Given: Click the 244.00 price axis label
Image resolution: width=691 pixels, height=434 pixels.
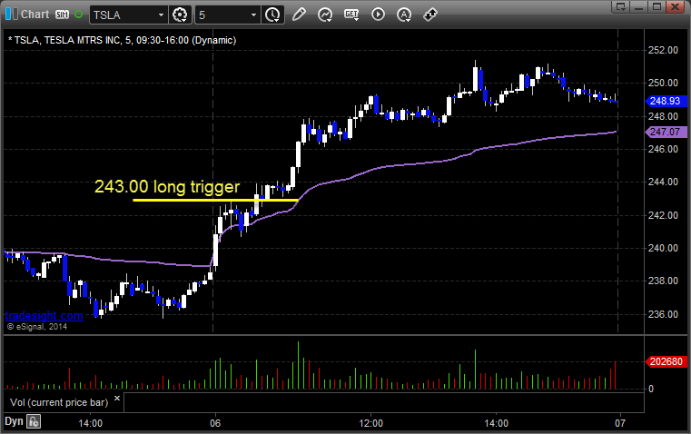Looking at the screenshot, I should tap(663, 182).
